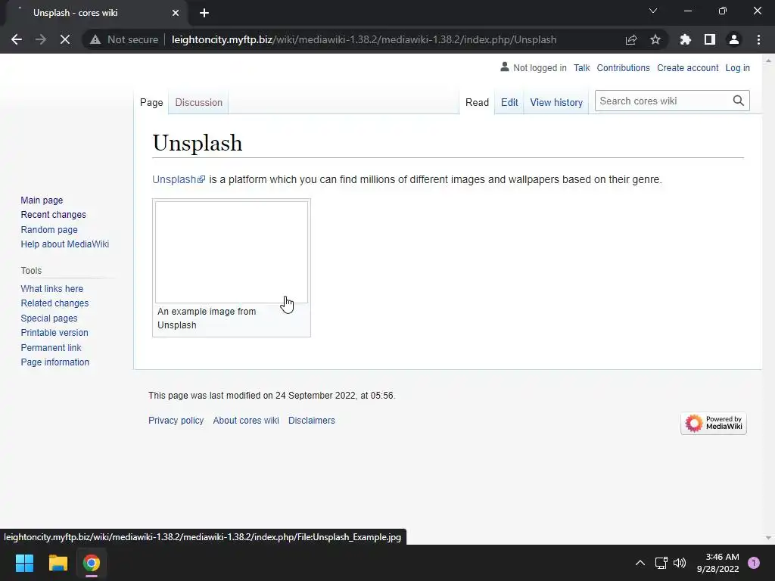This screenshot has height=581, width=775.
Task: Open the View history tab
Action: tap(556, 102)
